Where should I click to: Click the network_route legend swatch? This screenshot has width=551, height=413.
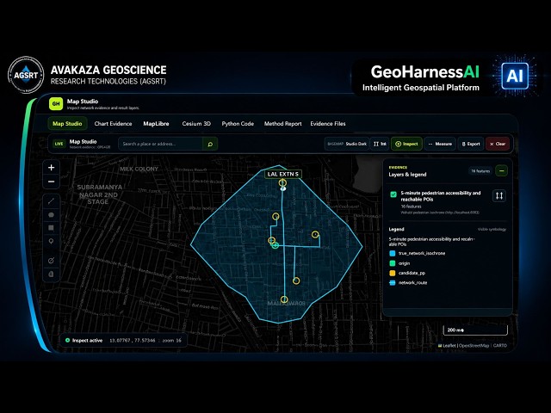coord(393,283)
